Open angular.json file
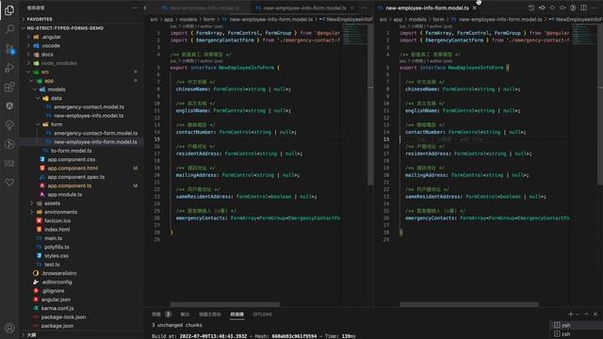603x339 pixels. coord(56,299)
